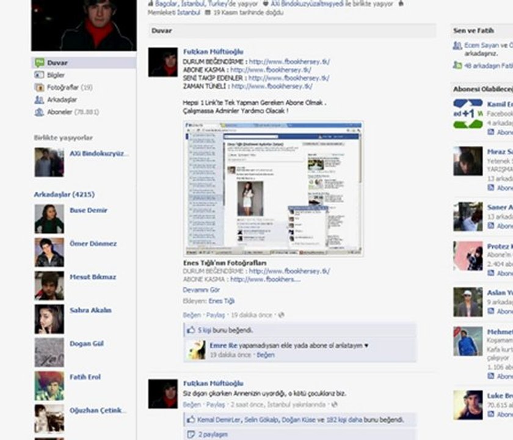Open Saner suggestion profile photo
Viewport: 513px width, 440px height.
468,217
